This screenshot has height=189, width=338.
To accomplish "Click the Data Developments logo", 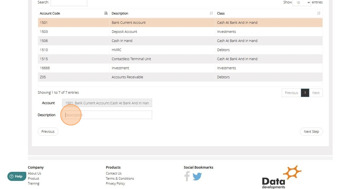I will [282, 177].
